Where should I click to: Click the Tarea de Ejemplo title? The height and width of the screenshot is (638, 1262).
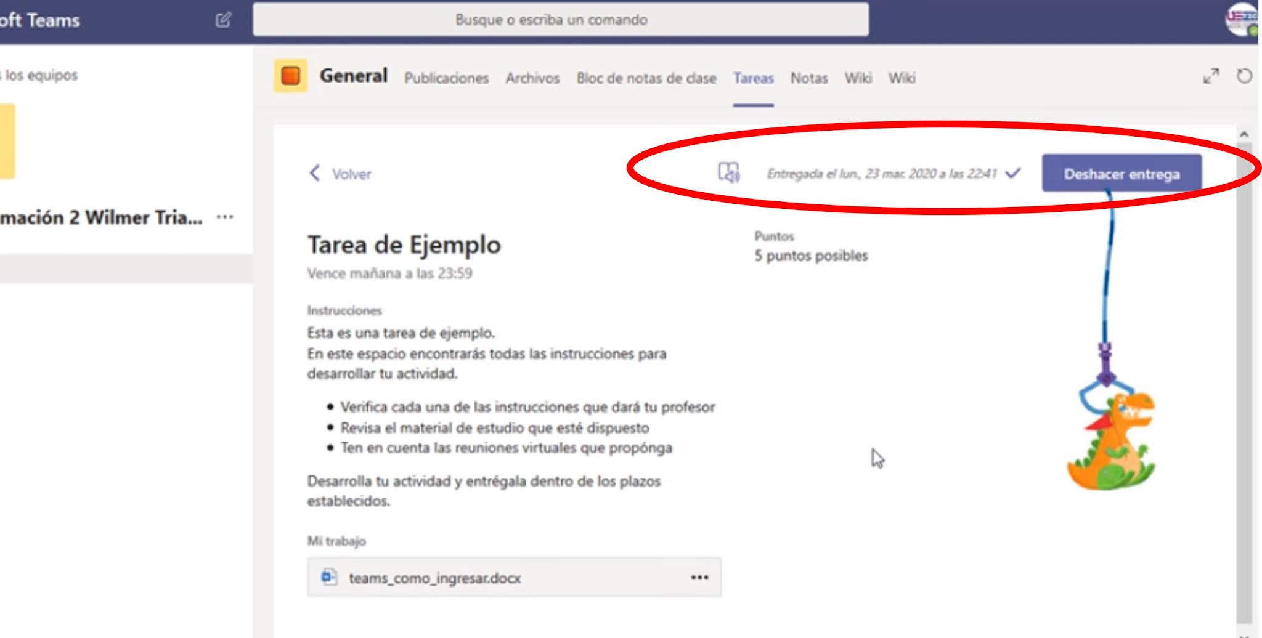point(404,244)
